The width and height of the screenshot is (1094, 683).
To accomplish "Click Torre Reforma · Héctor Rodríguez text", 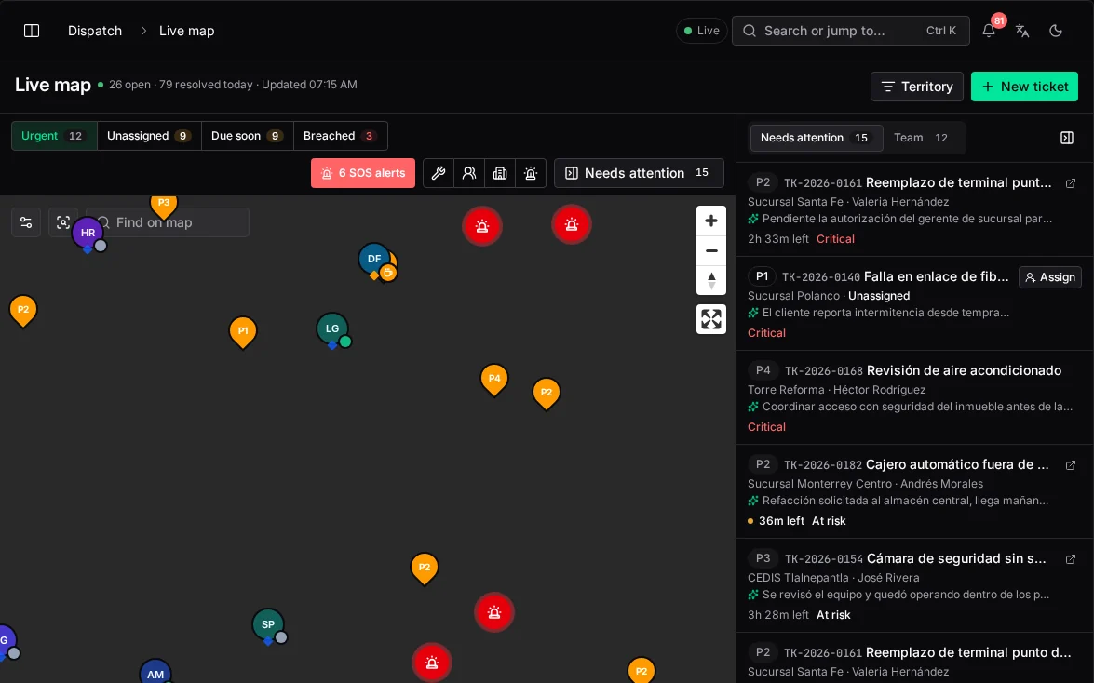I will pos(836,390).
